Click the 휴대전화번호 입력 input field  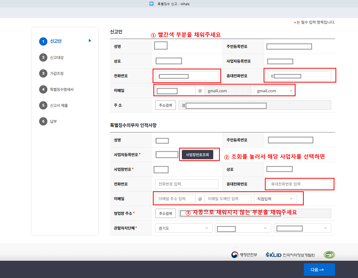[300, 184]
